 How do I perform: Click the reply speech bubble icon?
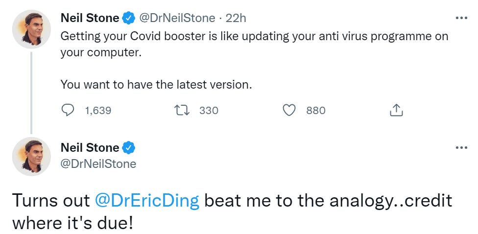tap(67, 111)
